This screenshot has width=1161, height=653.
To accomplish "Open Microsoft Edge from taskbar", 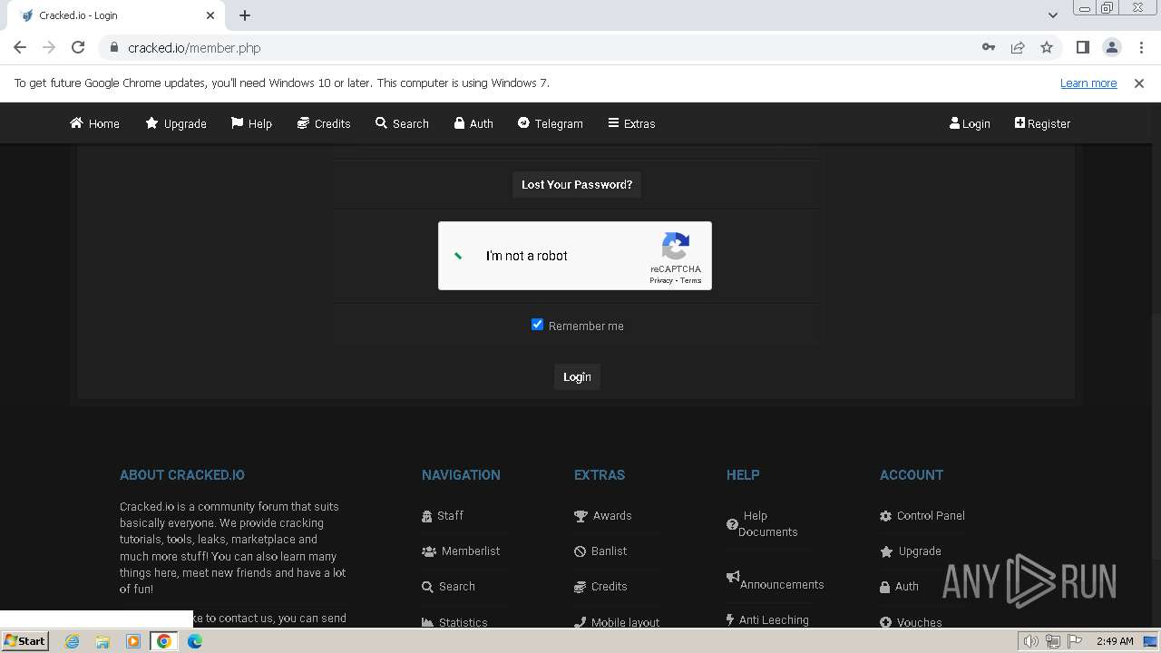I will (x=195, y=641).
